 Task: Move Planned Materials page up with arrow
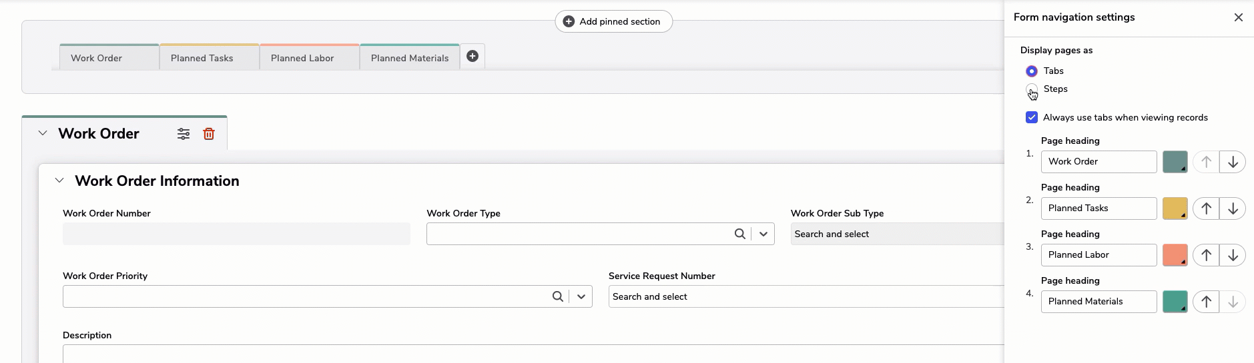click(1206, 302)
